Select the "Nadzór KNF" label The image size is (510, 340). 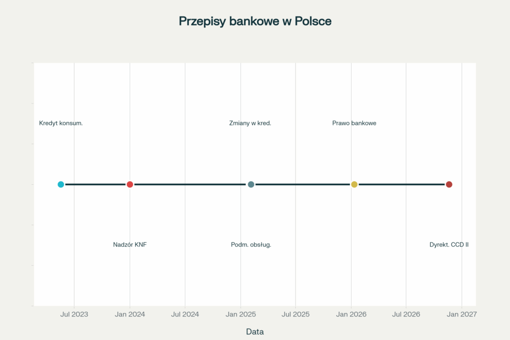[x=130, y=245]
